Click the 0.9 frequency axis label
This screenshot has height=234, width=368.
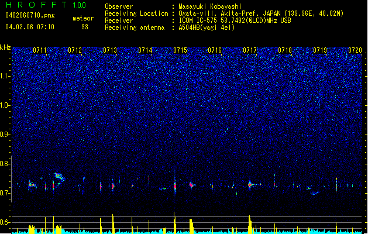coord(5,135)
